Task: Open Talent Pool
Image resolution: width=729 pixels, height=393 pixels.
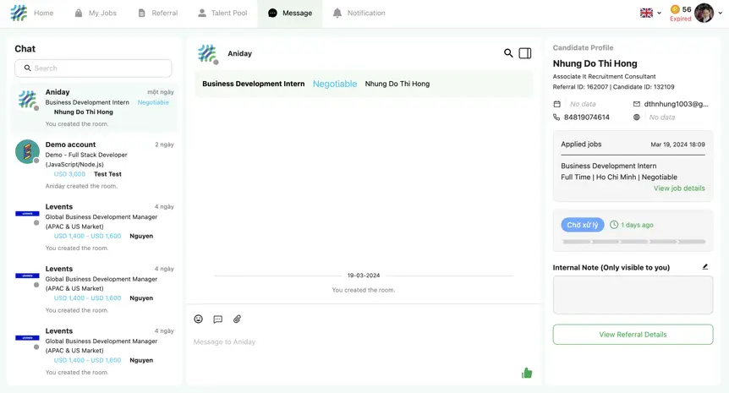Action: point(222,13)
